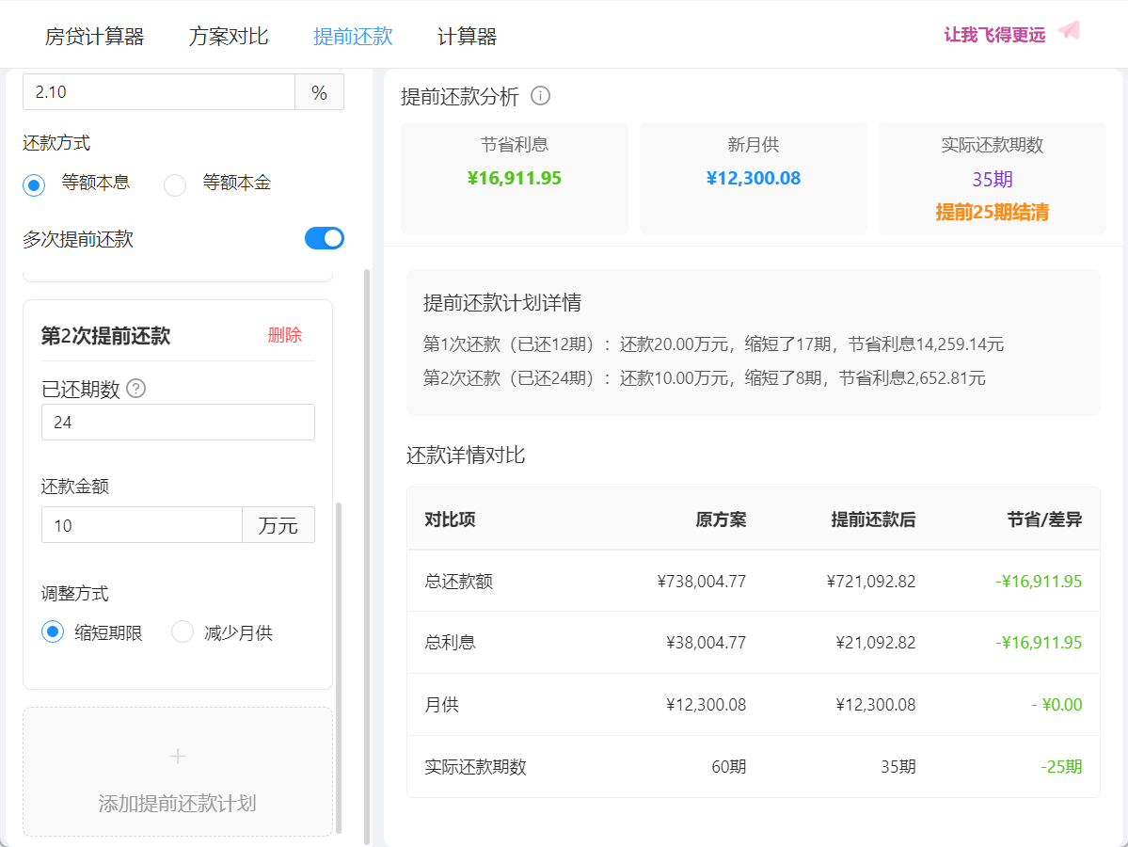Click the pink paper plane icon
Viewport: 1128px width, 847px height.
click(1068, 31)
